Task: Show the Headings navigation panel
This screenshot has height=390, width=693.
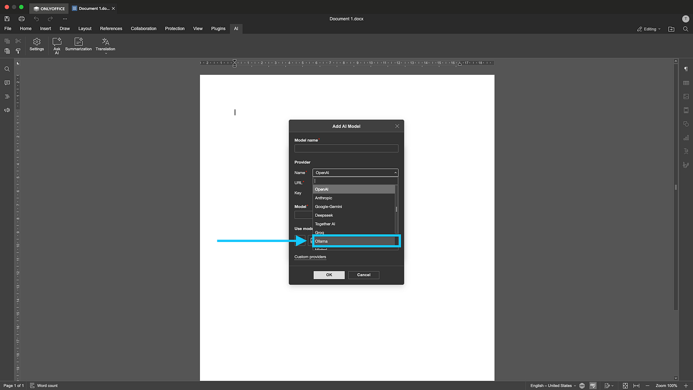Action: coord(7,97)
